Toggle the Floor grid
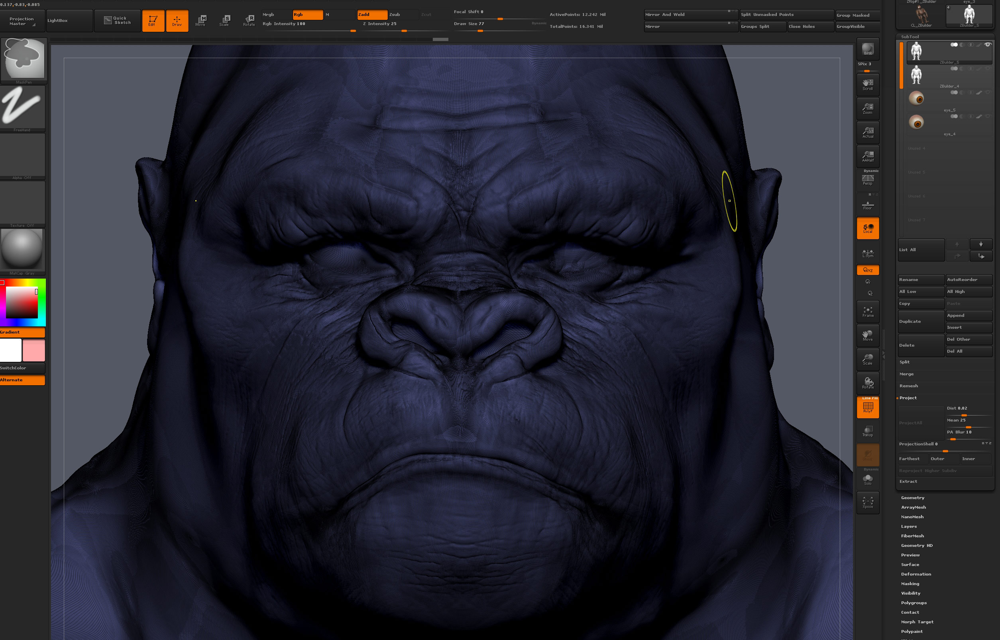Screen dimensions: 1000x640 coord(868,204)
